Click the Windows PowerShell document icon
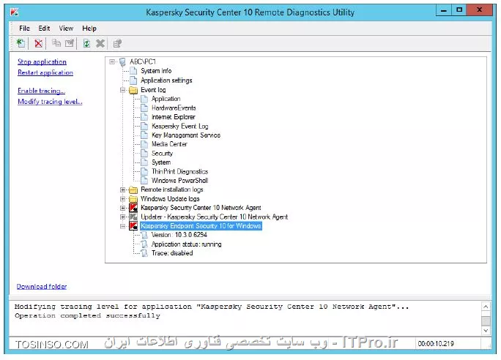The width and height of the screenshot is (501, 360). pyautogui.click(x=144, y=181)
